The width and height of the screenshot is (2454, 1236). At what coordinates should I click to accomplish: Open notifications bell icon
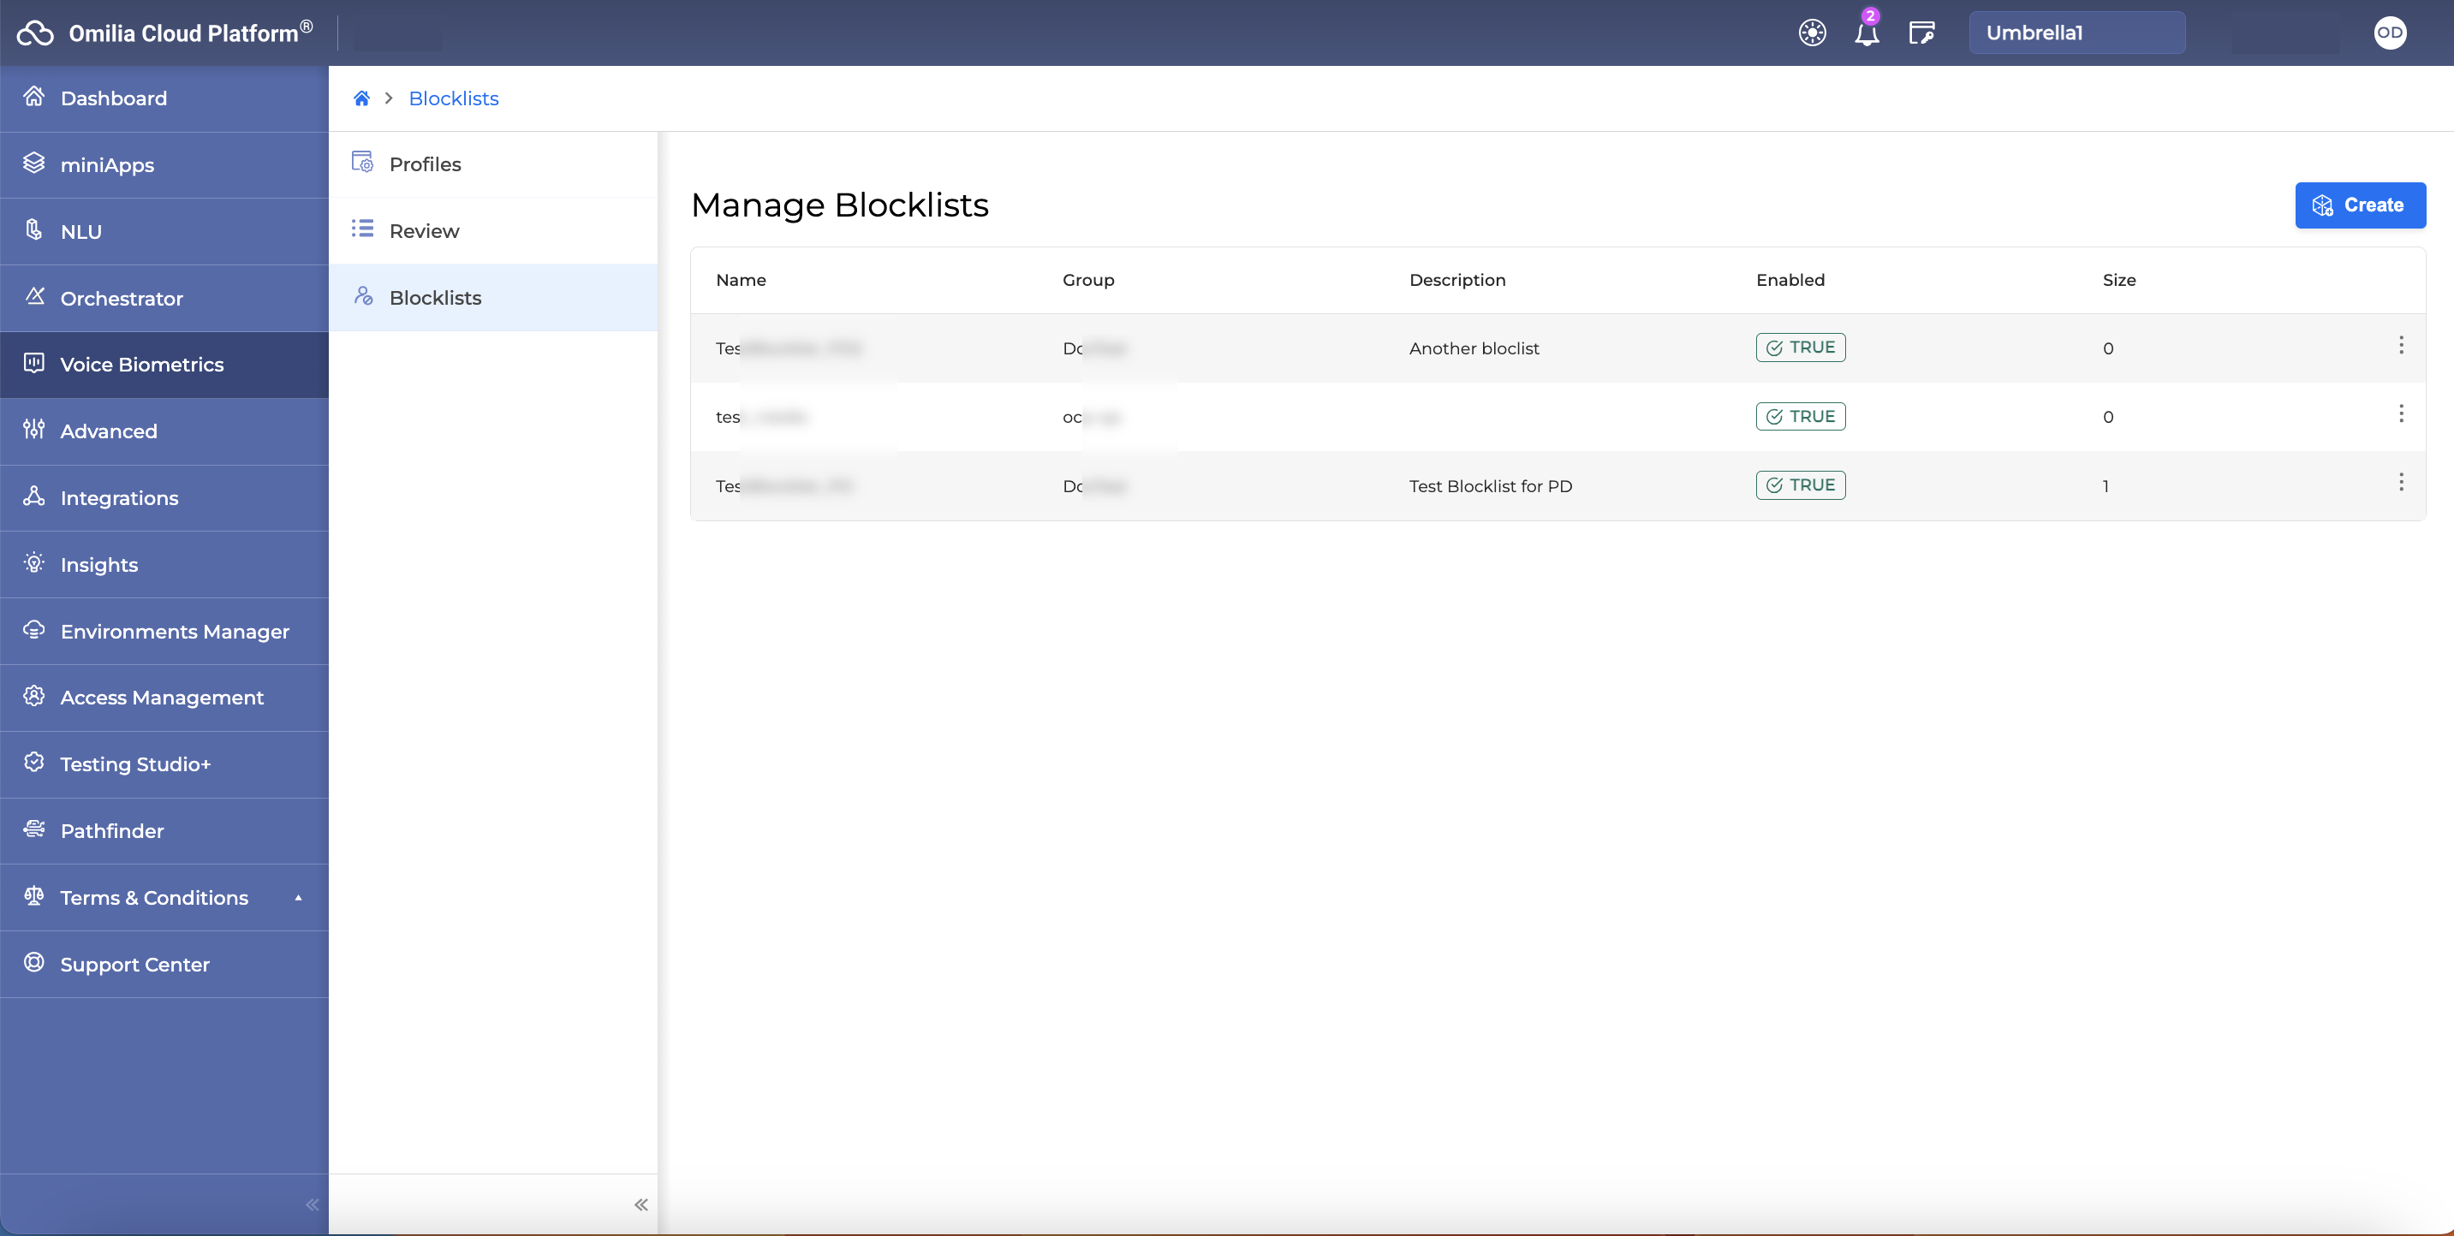(1866, 32)
